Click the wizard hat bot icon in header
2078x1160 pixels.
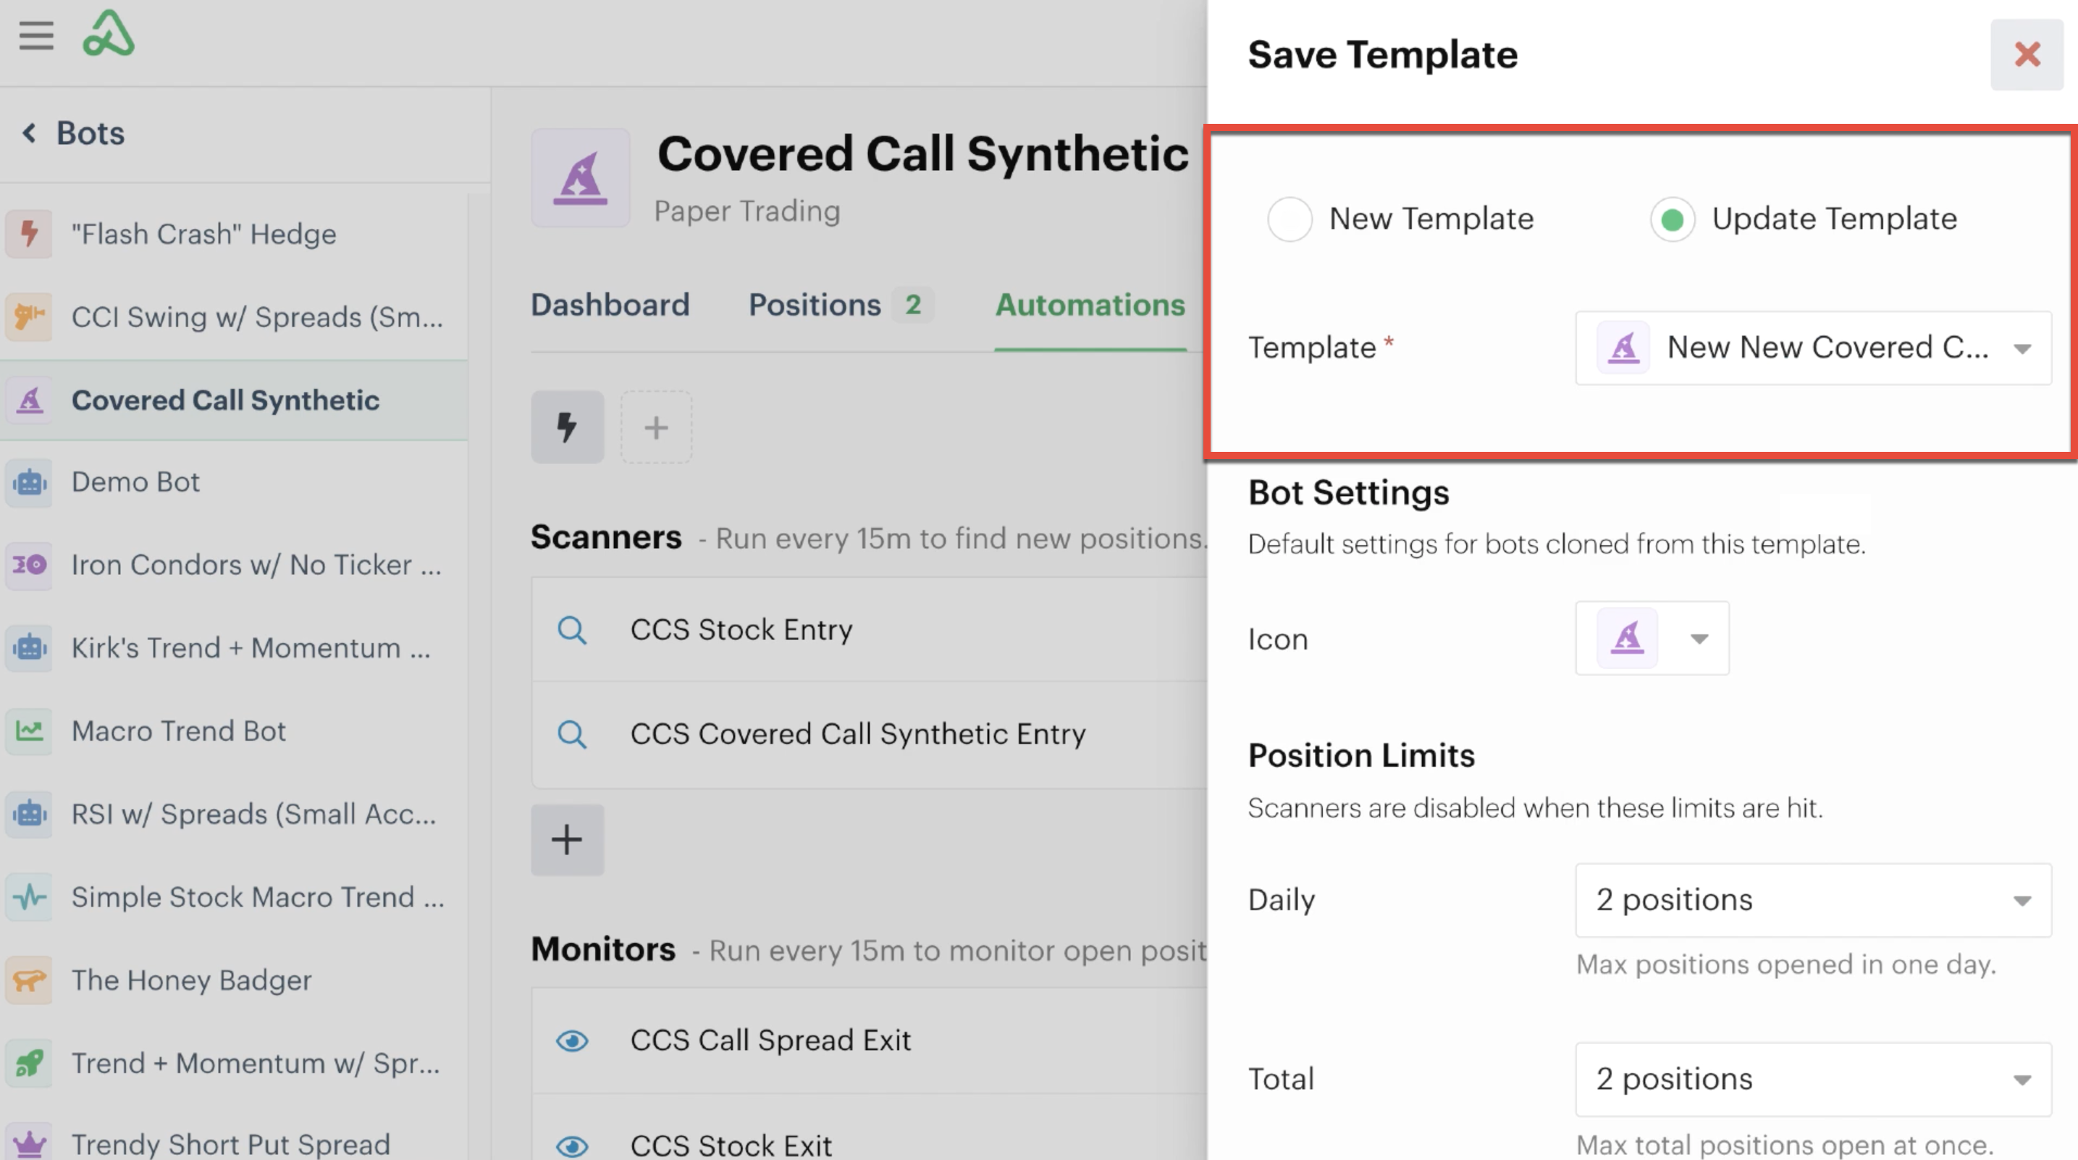(580, 177)
